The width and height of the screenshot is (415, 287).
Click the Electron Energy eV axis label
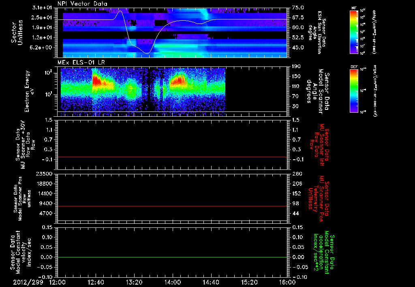point(30,91)
